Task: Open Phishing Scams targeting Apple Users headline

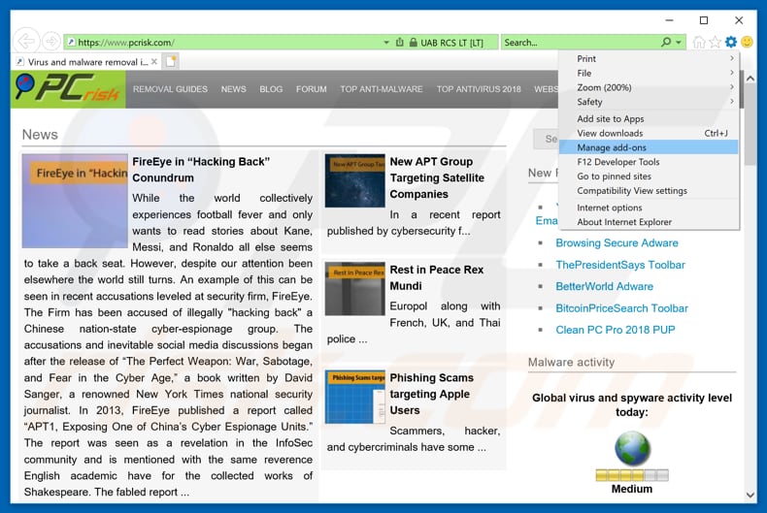Action: click(431, 394)
